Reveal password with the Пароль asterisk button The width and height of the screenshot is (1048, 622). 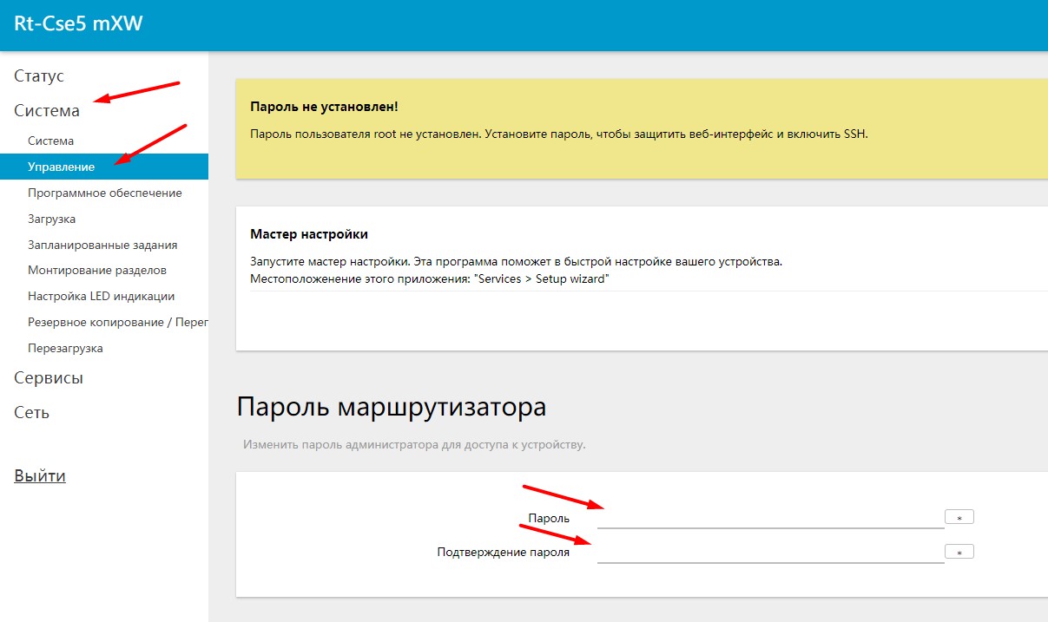(959, 518)
